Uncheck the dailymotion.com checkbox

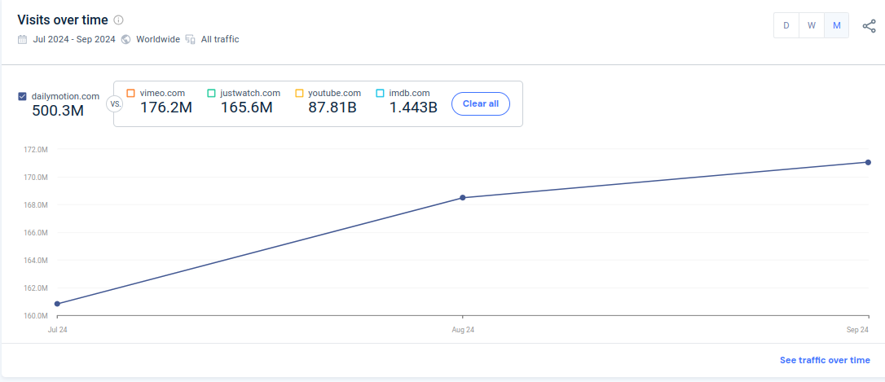click(x=23, y=96)
